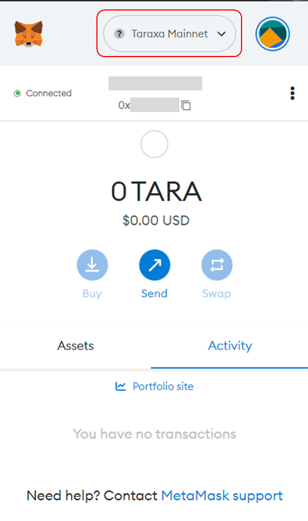Open the MetaMask support link

222,496
